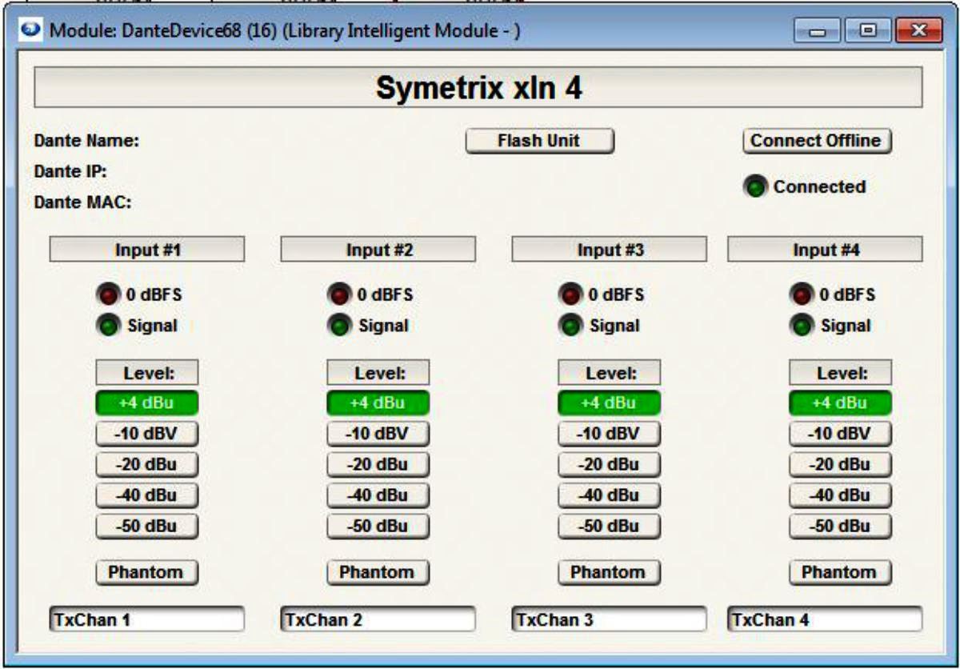Click the Symetrix xIn 4 title banner

pyautogui.click(x=478, y=88)
